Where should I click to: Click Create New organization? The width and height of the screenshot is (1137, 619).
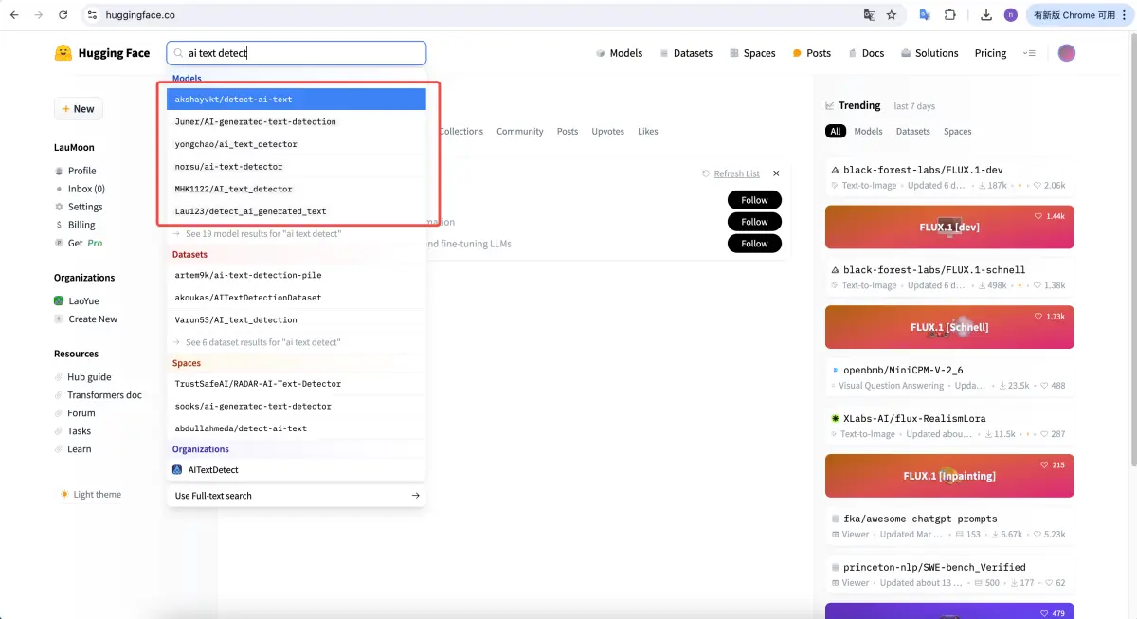93,319
